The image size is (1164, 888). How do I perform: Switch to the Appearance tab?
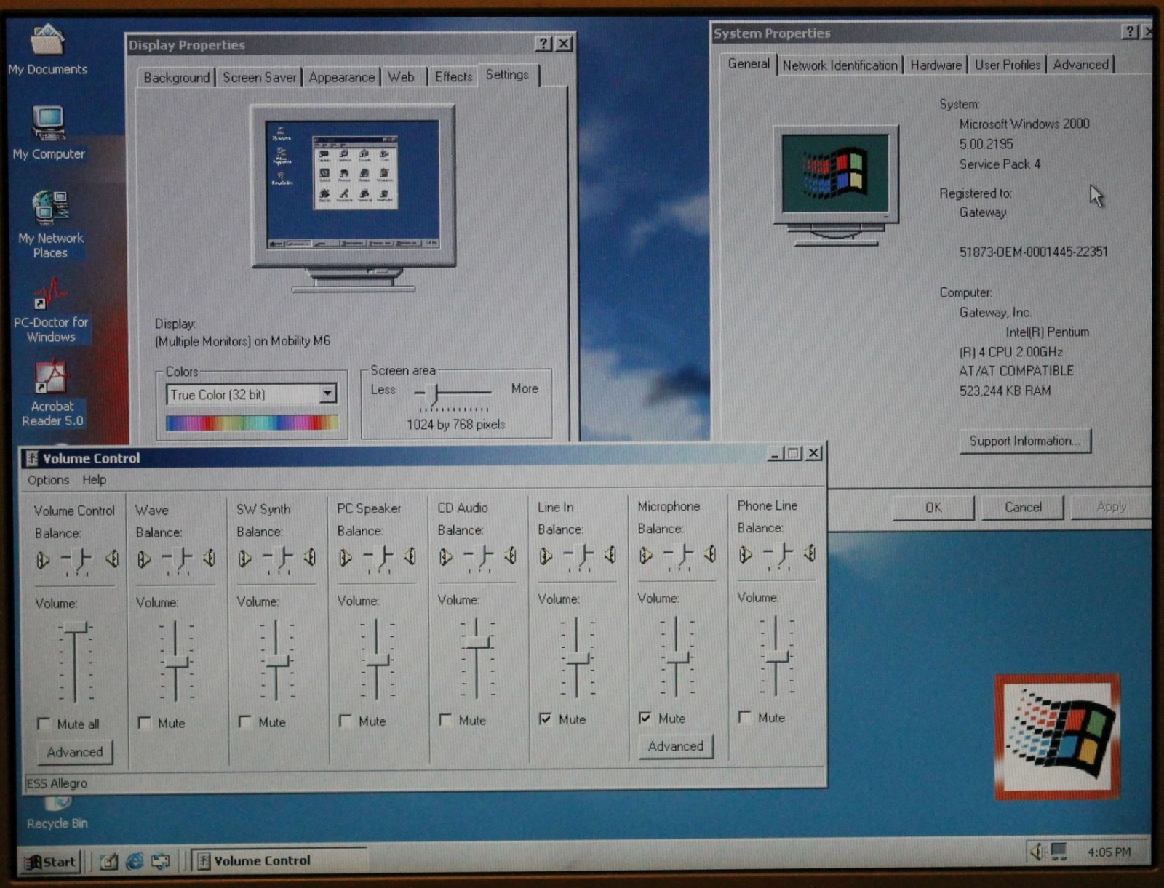pyautogui.click(x=341, y=77)
